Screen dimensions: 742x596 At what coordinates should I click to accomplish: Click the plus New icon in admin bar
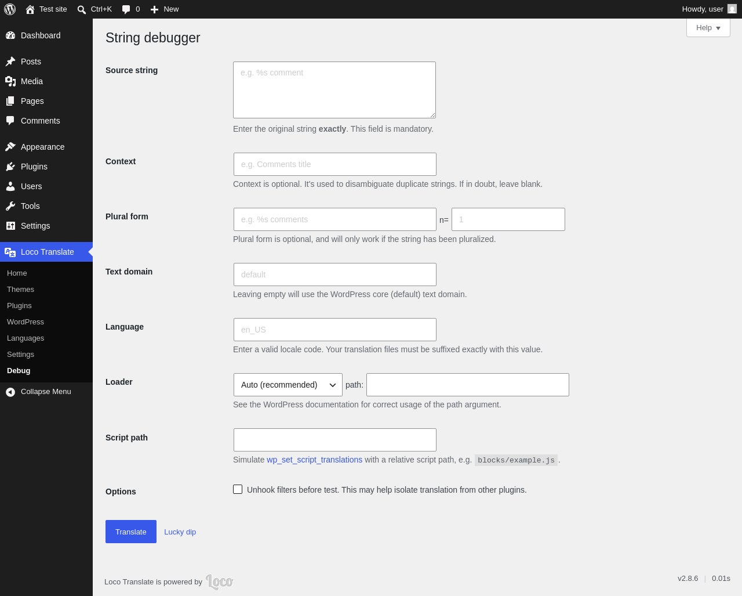pos(154,9)
